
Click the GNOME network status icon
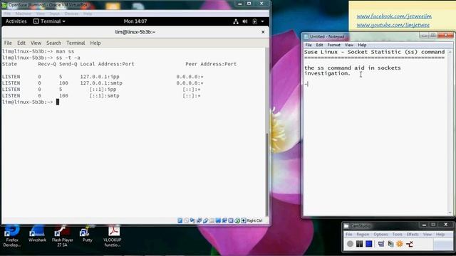(x=236, y=21)
